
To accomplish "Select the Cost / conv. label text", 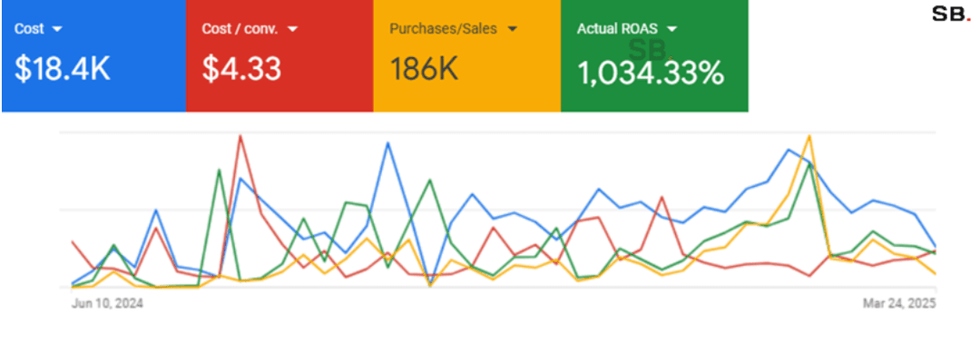I will tap(239, 29).
